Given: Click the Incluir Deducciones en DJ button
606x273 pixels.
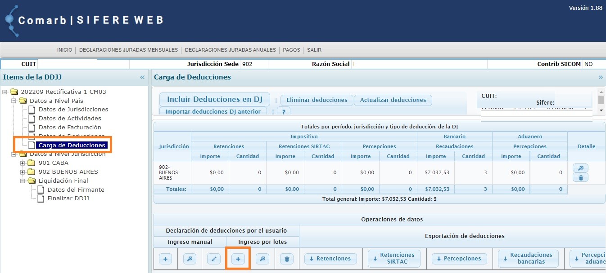Looking at the screenshot, I should point(214,99).
